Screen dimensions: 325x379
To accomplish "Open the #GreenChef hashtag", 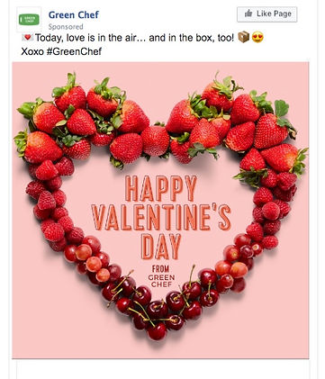I will [x=74, y=51].
